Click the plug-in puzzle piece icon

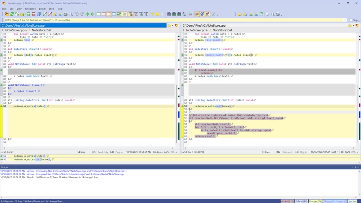(202, 14)
